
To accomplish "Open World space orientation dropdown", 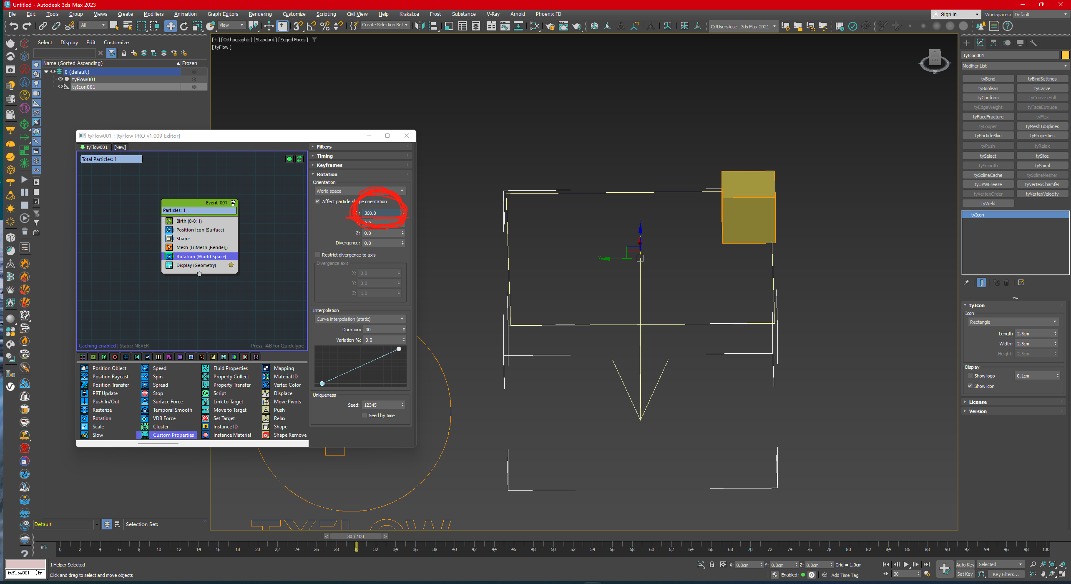I will (360, 191).
